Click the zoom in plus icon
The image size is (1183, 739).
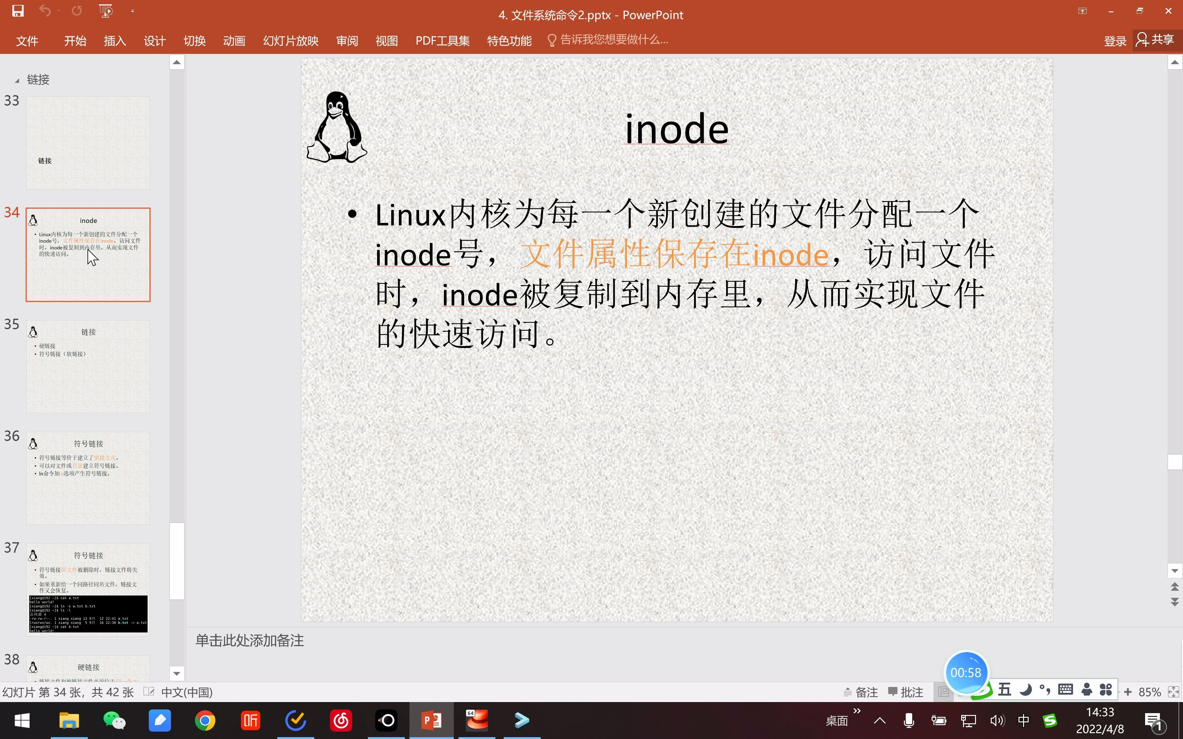[x=1128, y=692]
